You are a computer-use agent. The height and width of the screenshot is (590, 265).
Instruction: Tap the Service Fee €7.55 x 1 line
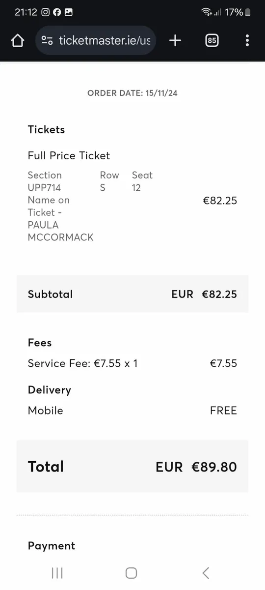click(x=132, y=363)
